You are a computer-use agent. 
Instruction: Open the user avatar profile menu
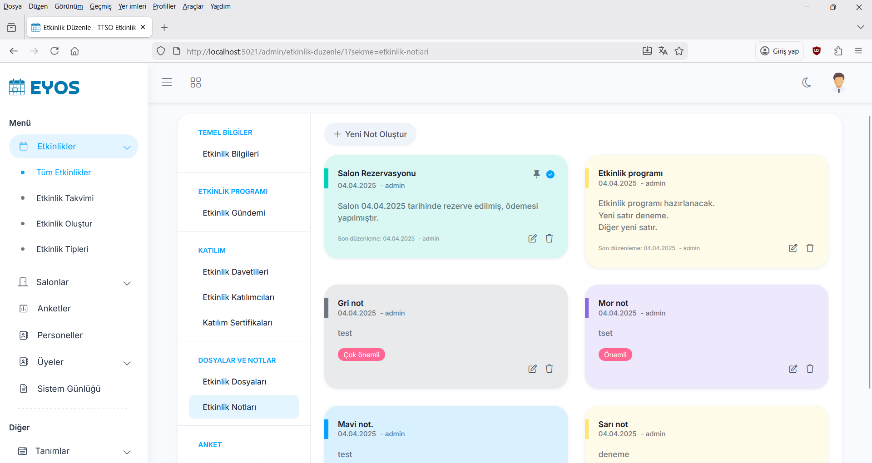click(838, 83)
